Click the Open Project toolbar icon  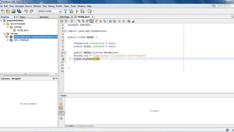point(14,11)
